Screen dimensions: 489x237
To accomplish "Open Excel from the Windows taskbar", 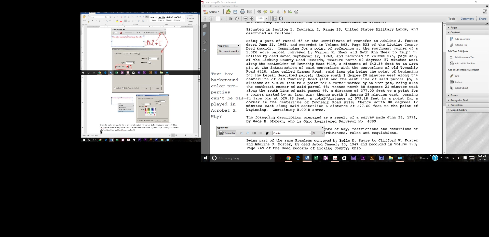I will (316, 158).
